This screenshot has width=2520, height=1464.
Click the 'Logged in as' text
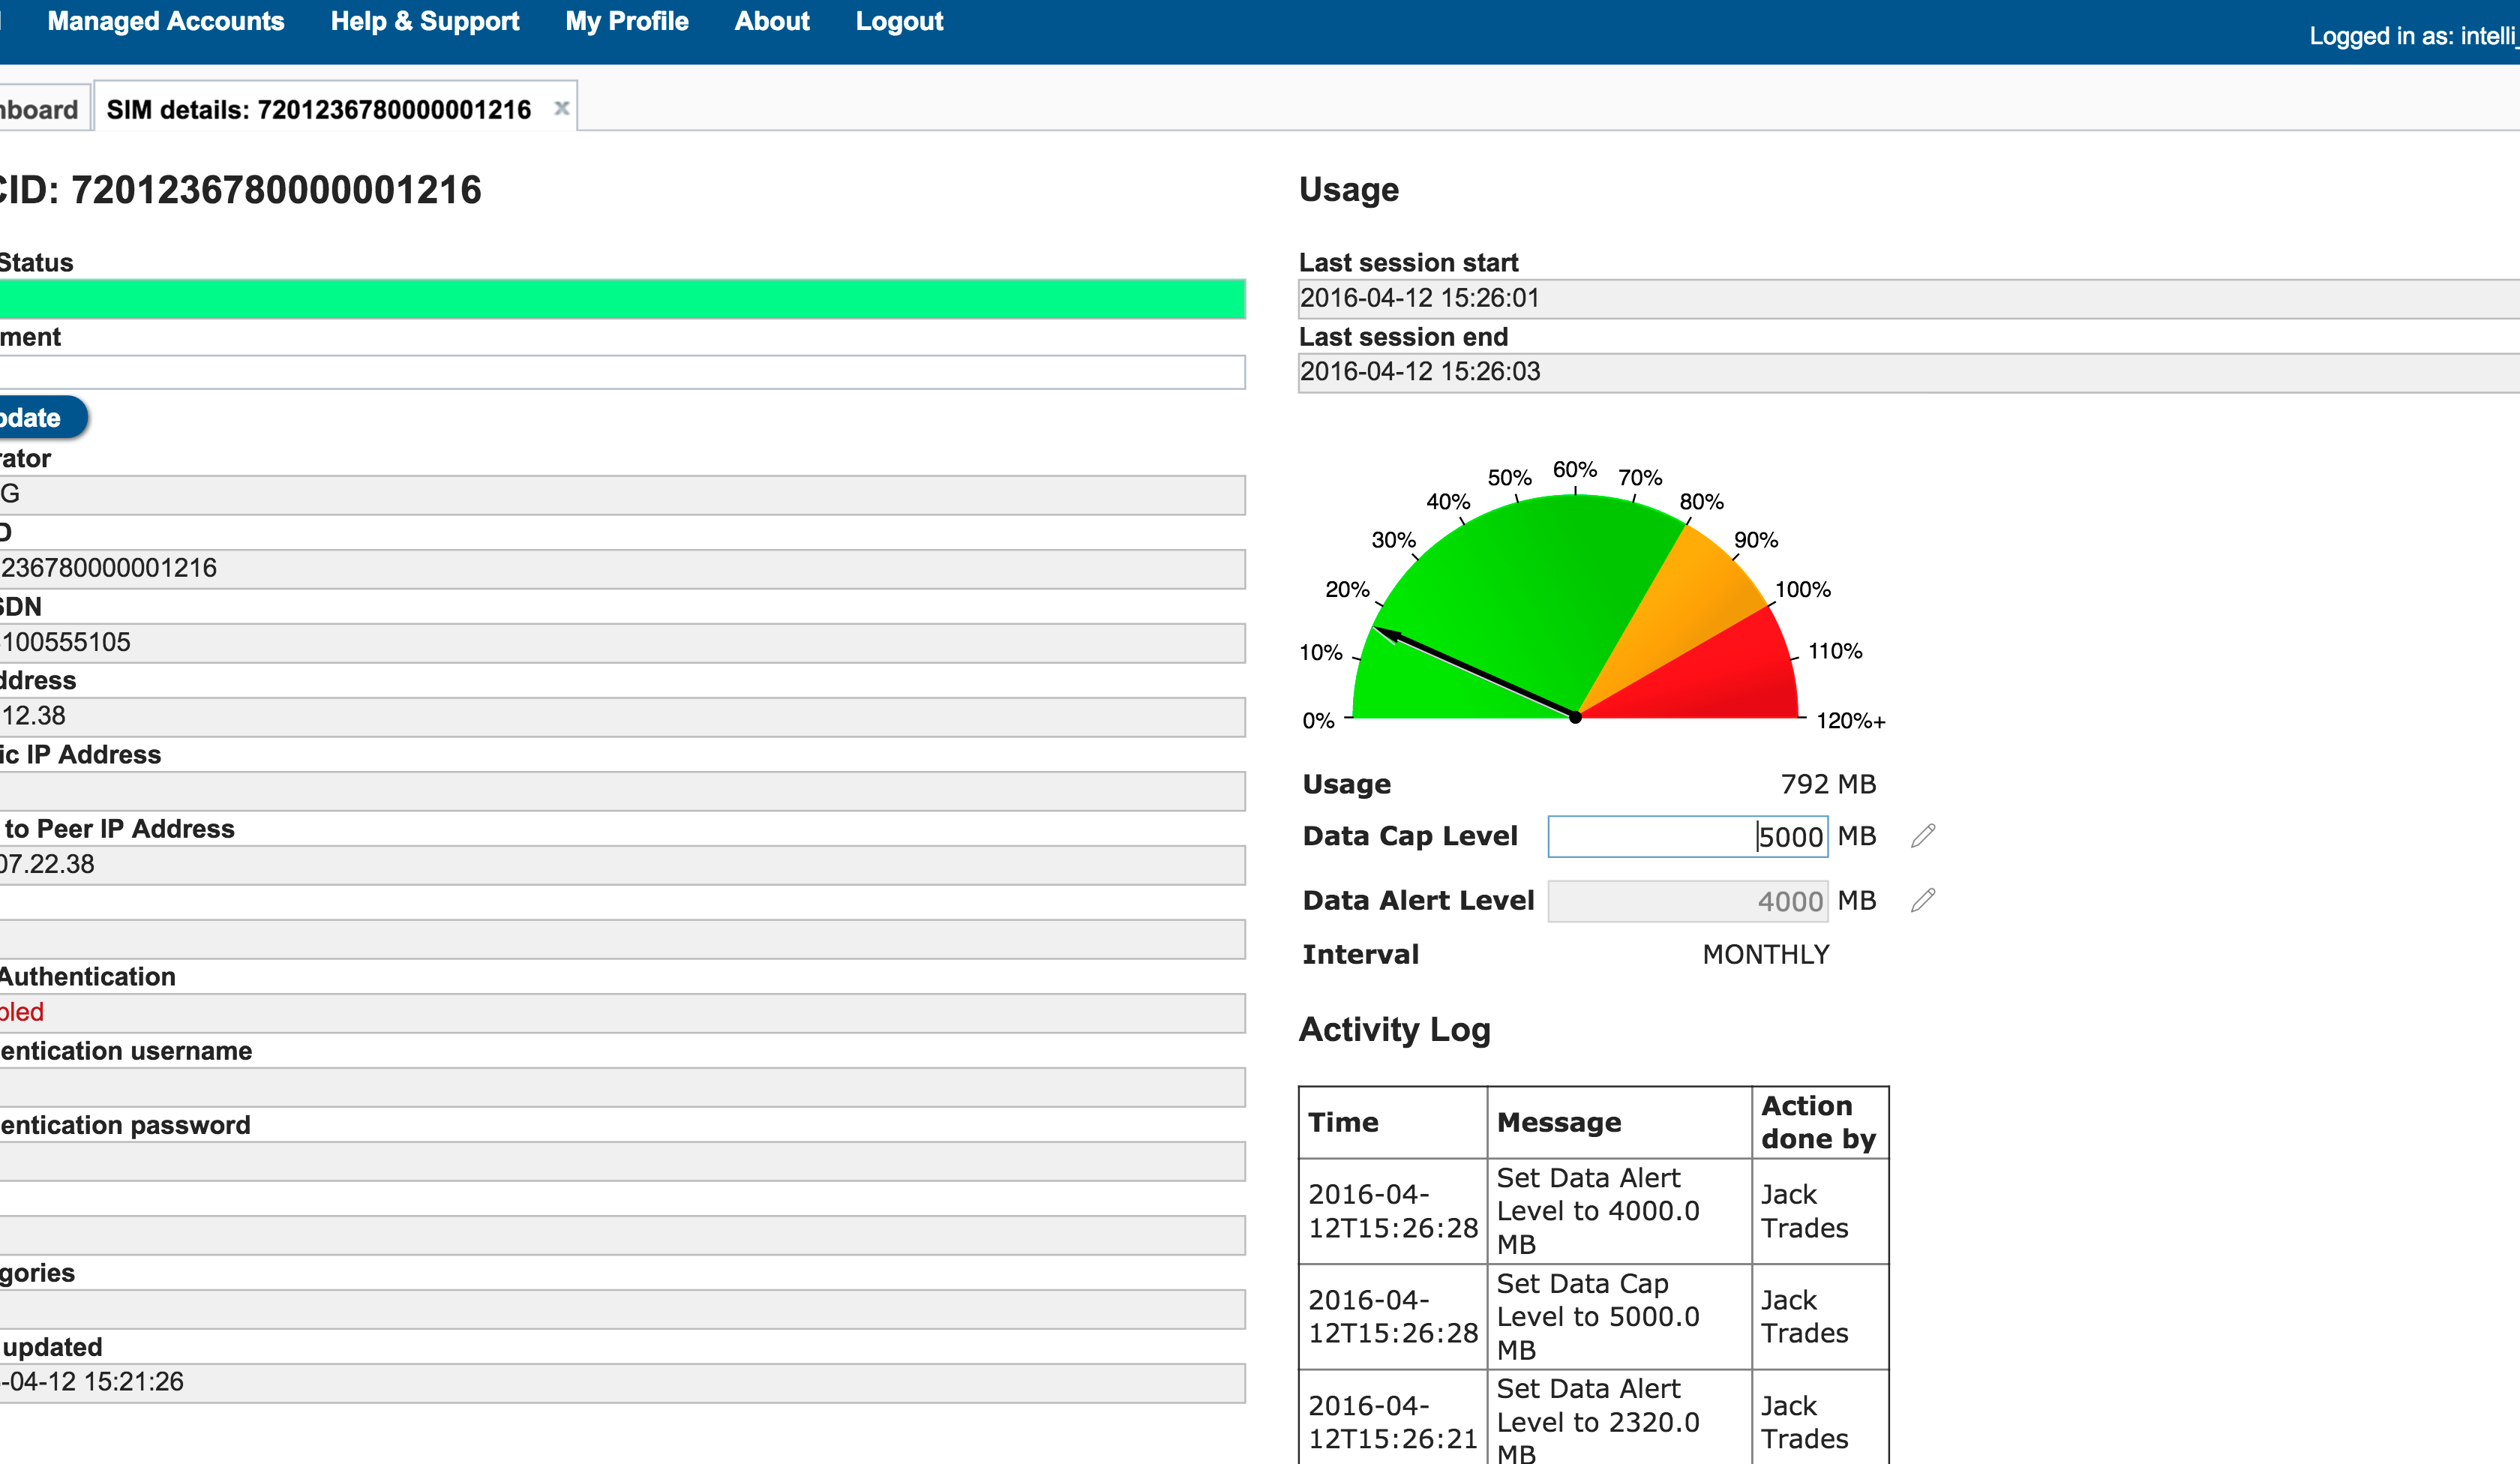[x=2414, y=36]
